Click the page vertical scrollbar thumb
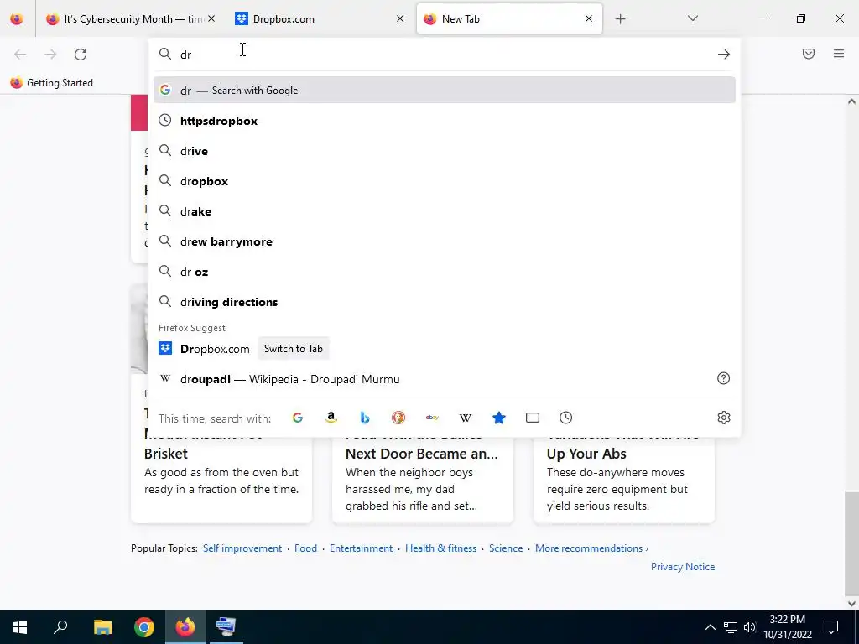The width and height of the screenshot is (859, 644). pyautogui.click(x=851, y=543)
